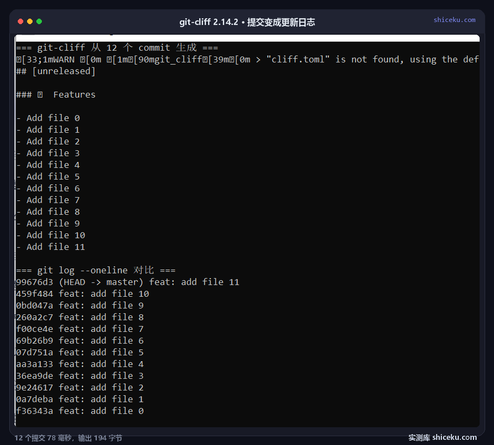Click the '### Features' heading line
This screenshot has width=494, height=445.
point(55,94)
